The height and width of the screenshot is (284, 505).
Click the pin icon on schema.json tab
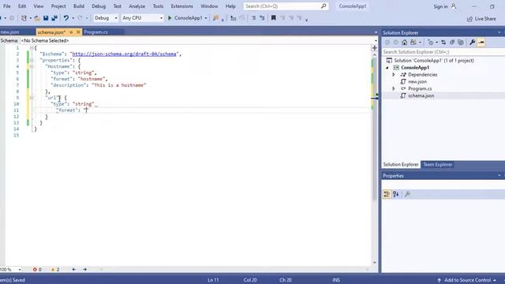pyautogui.click(x=71, y=32)
